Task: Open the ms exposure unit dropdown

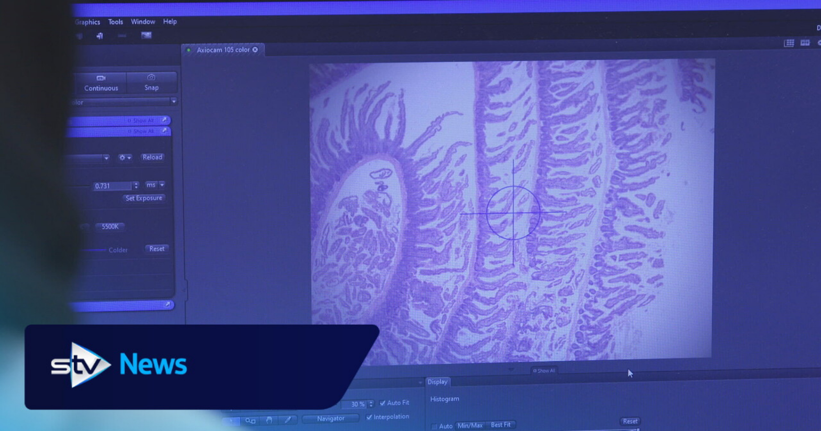Action: [162, 185]
